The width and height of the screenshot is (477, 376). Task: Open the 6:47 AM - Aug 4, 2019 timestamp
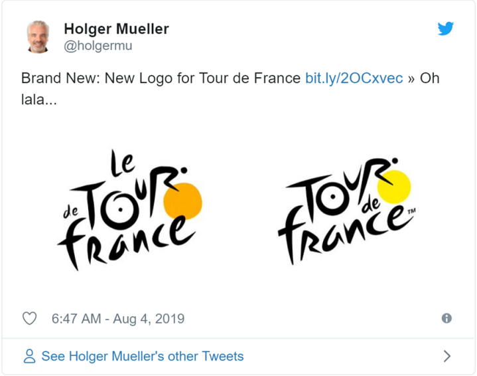click(118, 319)
